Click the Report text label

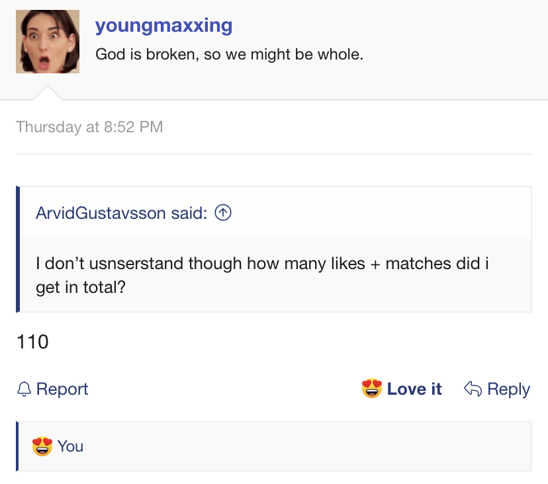tap(62, 389)
